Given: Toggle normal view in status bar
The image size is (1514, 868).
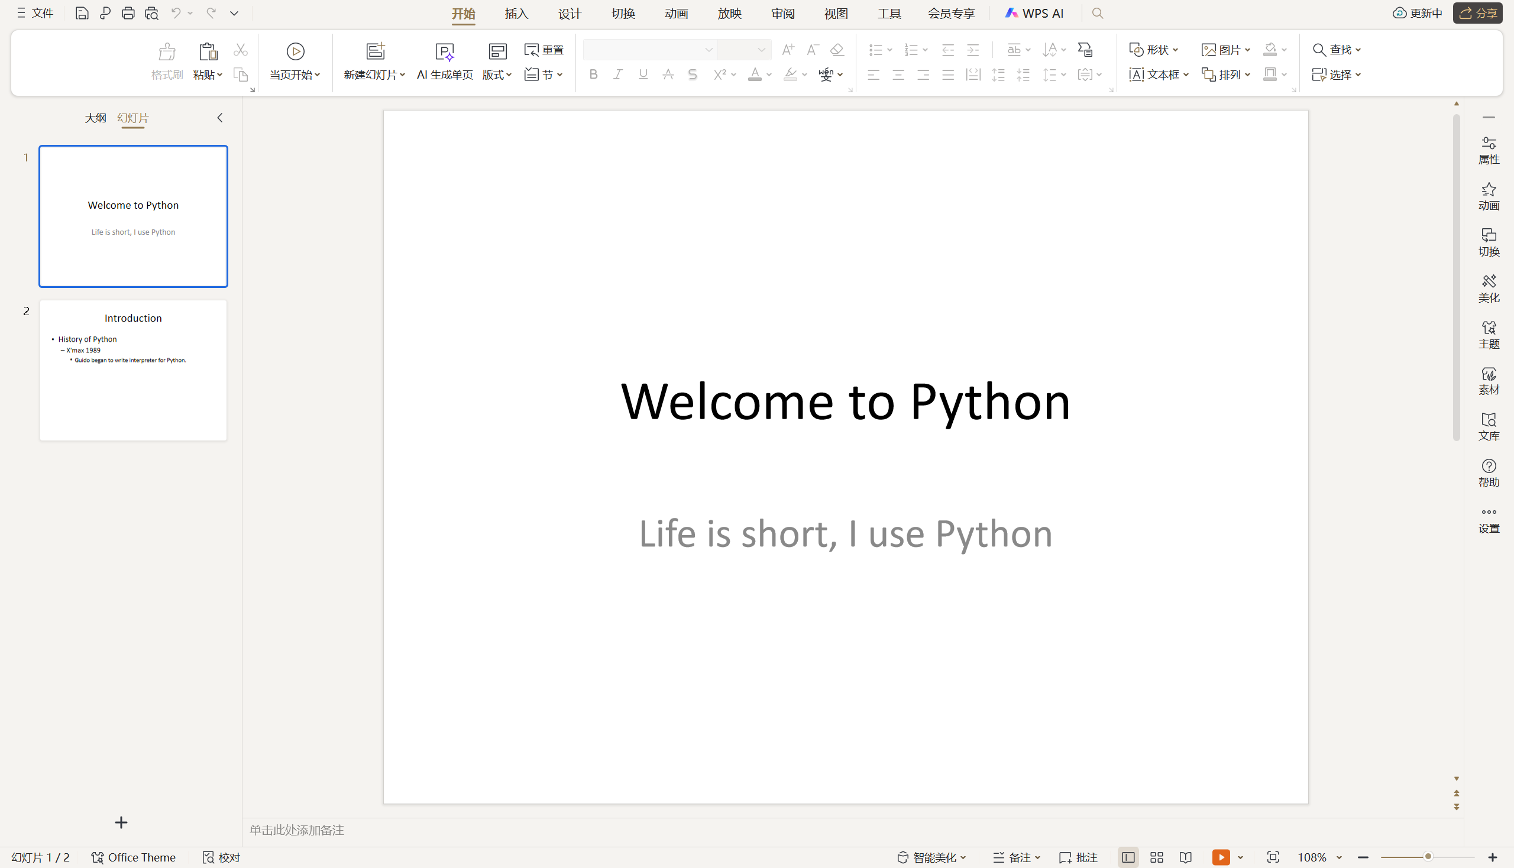Looking at the screenshot, I should [1128, 857].
